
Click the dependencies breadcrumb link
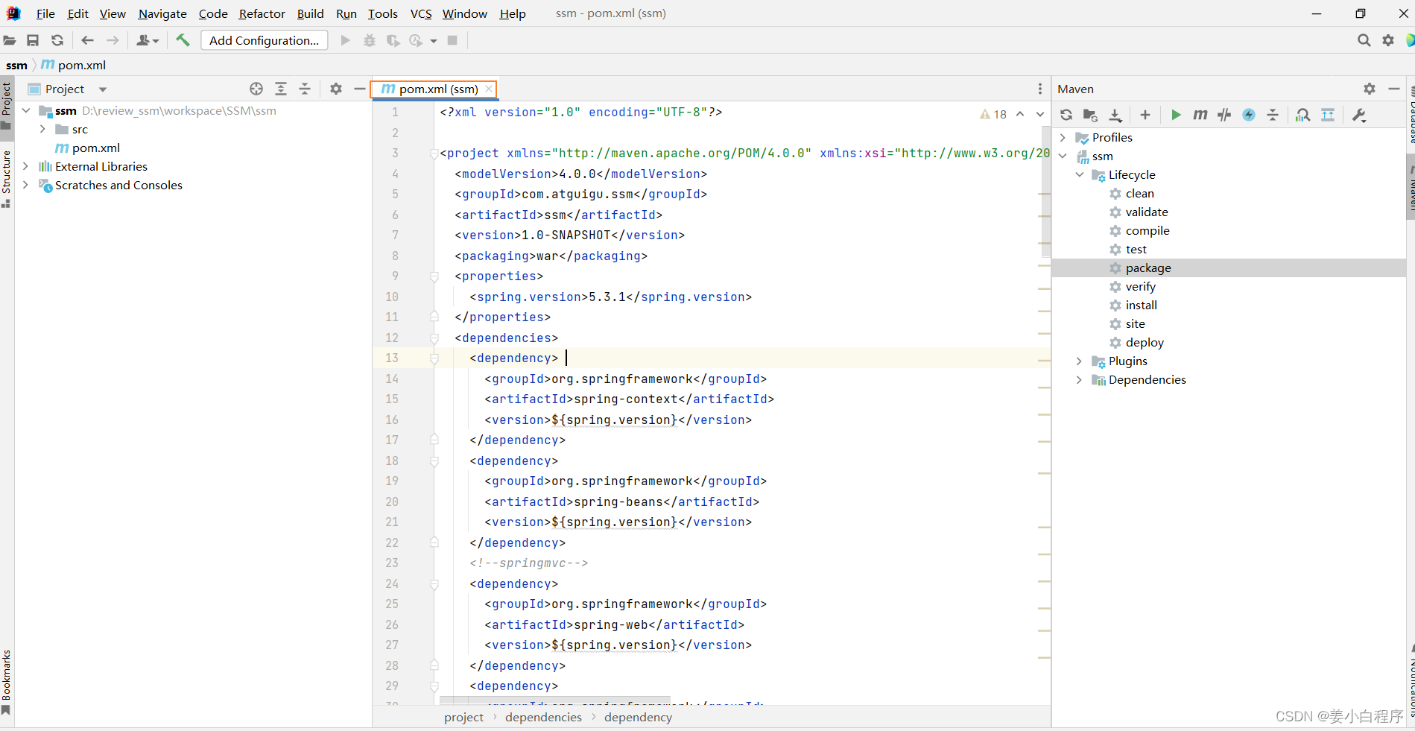click(x=543, y=717)
